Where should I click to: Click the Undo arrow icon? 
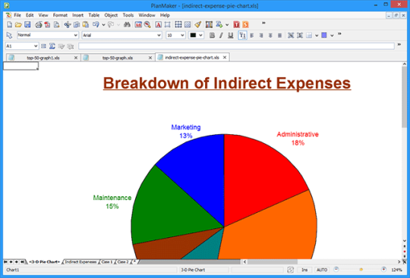96,24
